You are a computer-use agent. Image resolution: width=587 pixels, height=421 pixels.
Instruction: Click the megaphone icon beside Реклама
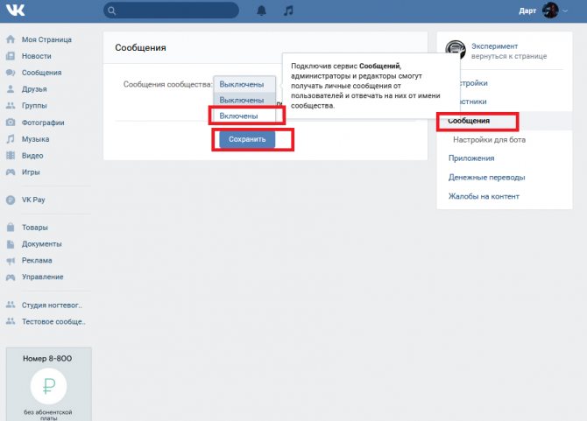coord(11,261)
